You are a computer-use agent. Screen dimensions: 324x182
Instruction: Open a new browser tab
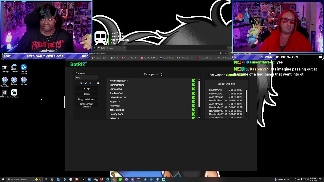coord(129,48)
